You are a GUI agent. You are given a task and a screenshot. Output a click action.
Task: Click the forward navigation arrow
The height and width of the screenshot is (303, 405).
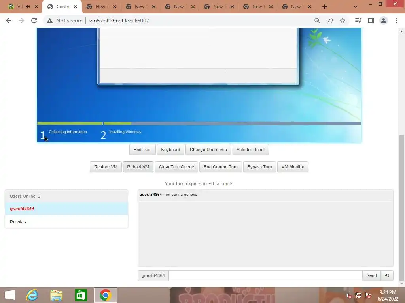point(21,21)
